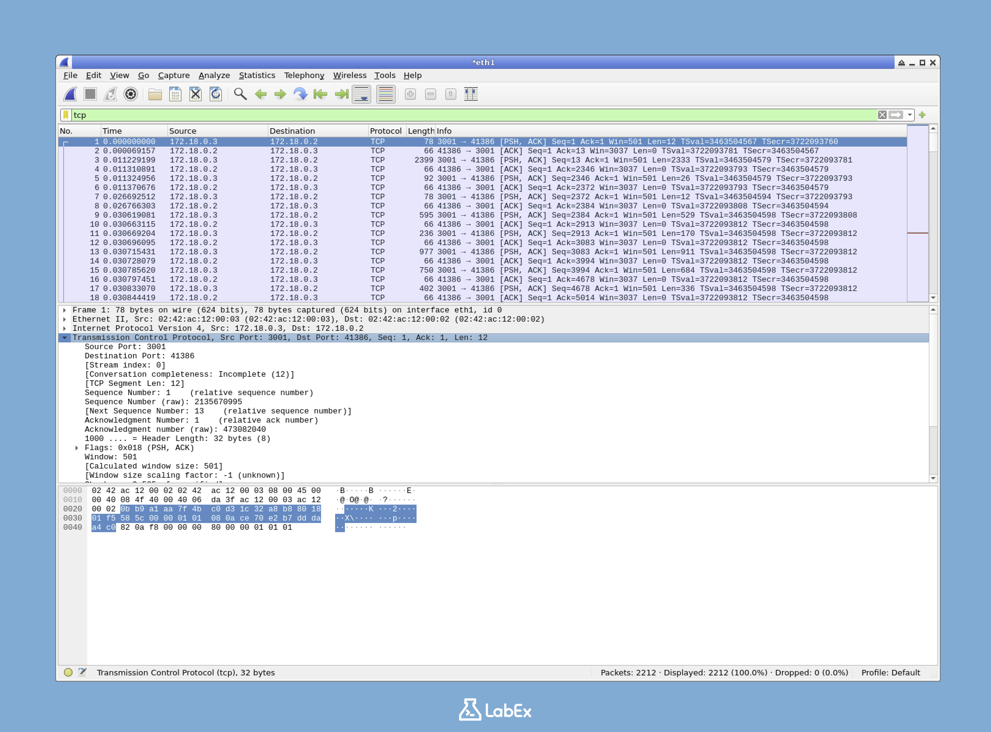This screenshot has width=991, height=732.
Task: Reload the capture file
Action: tap(216, 94)
